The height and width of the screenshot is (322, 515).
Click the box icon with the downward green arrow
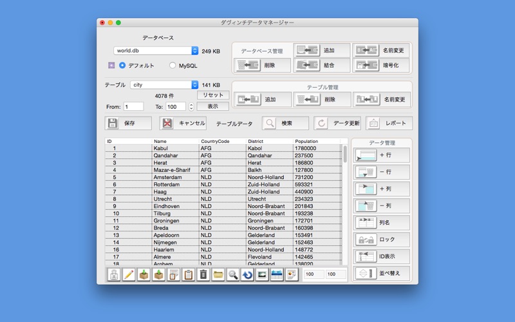pyautogui.click(x=144, y=274)
